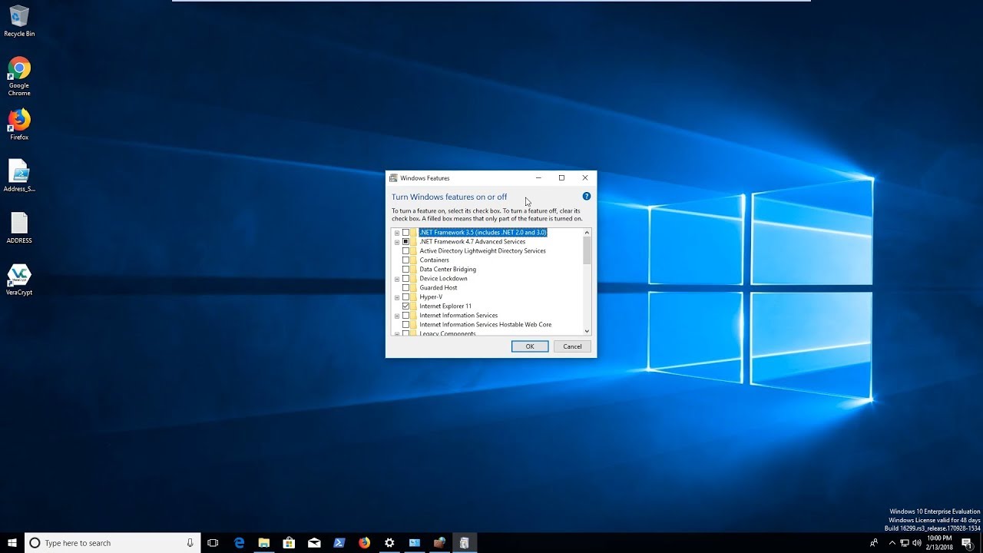Expand the .NET Framework 3.5 node
Viewport: 983px width, 553px height.
pos(397,233)
